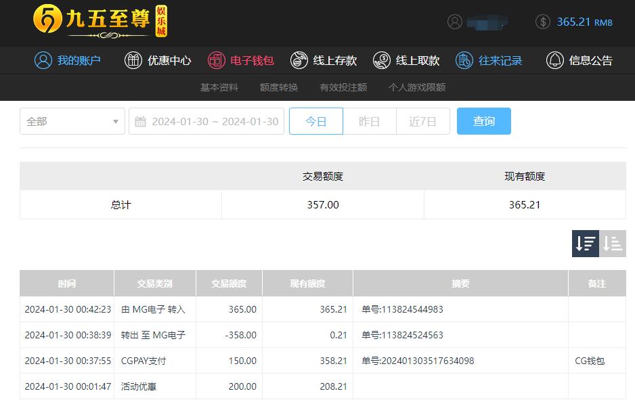Click the 0.21 balance cell

coord(338,335)
